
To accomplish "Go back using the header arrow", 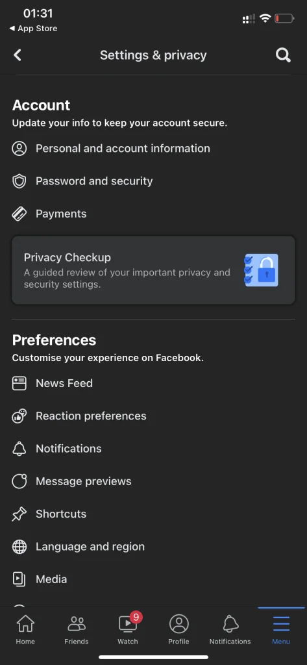I will [18, 55].
